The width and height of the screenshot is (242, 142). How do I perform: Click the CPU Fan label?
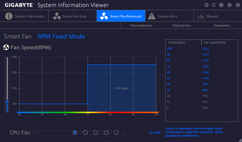[20, 133]
